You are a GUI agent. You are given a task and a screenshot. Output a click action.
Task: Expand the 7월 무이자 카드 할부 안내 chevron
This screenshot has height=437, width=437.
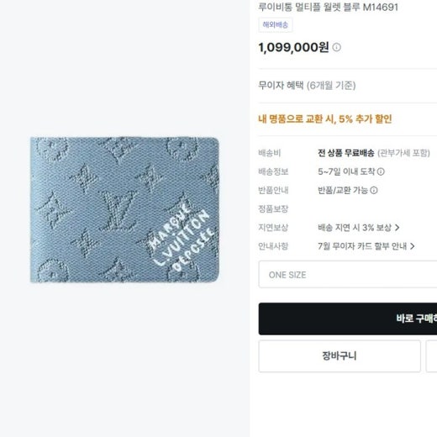[412, 246]
